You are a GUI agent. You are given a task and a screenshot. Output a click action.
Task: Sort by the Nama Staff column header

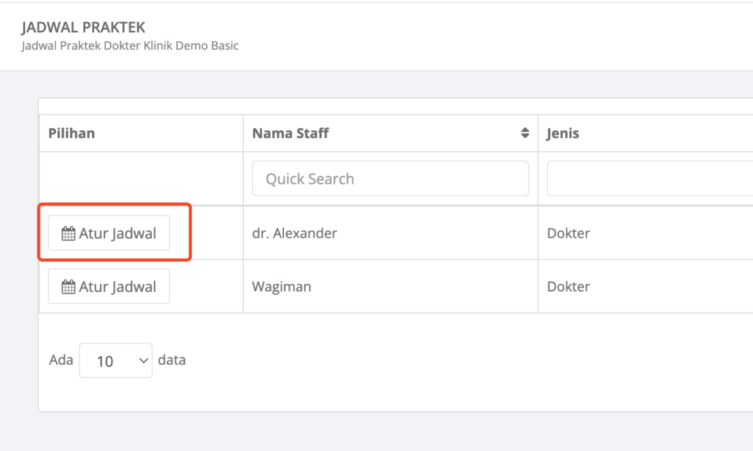click(x=290, y=133)
